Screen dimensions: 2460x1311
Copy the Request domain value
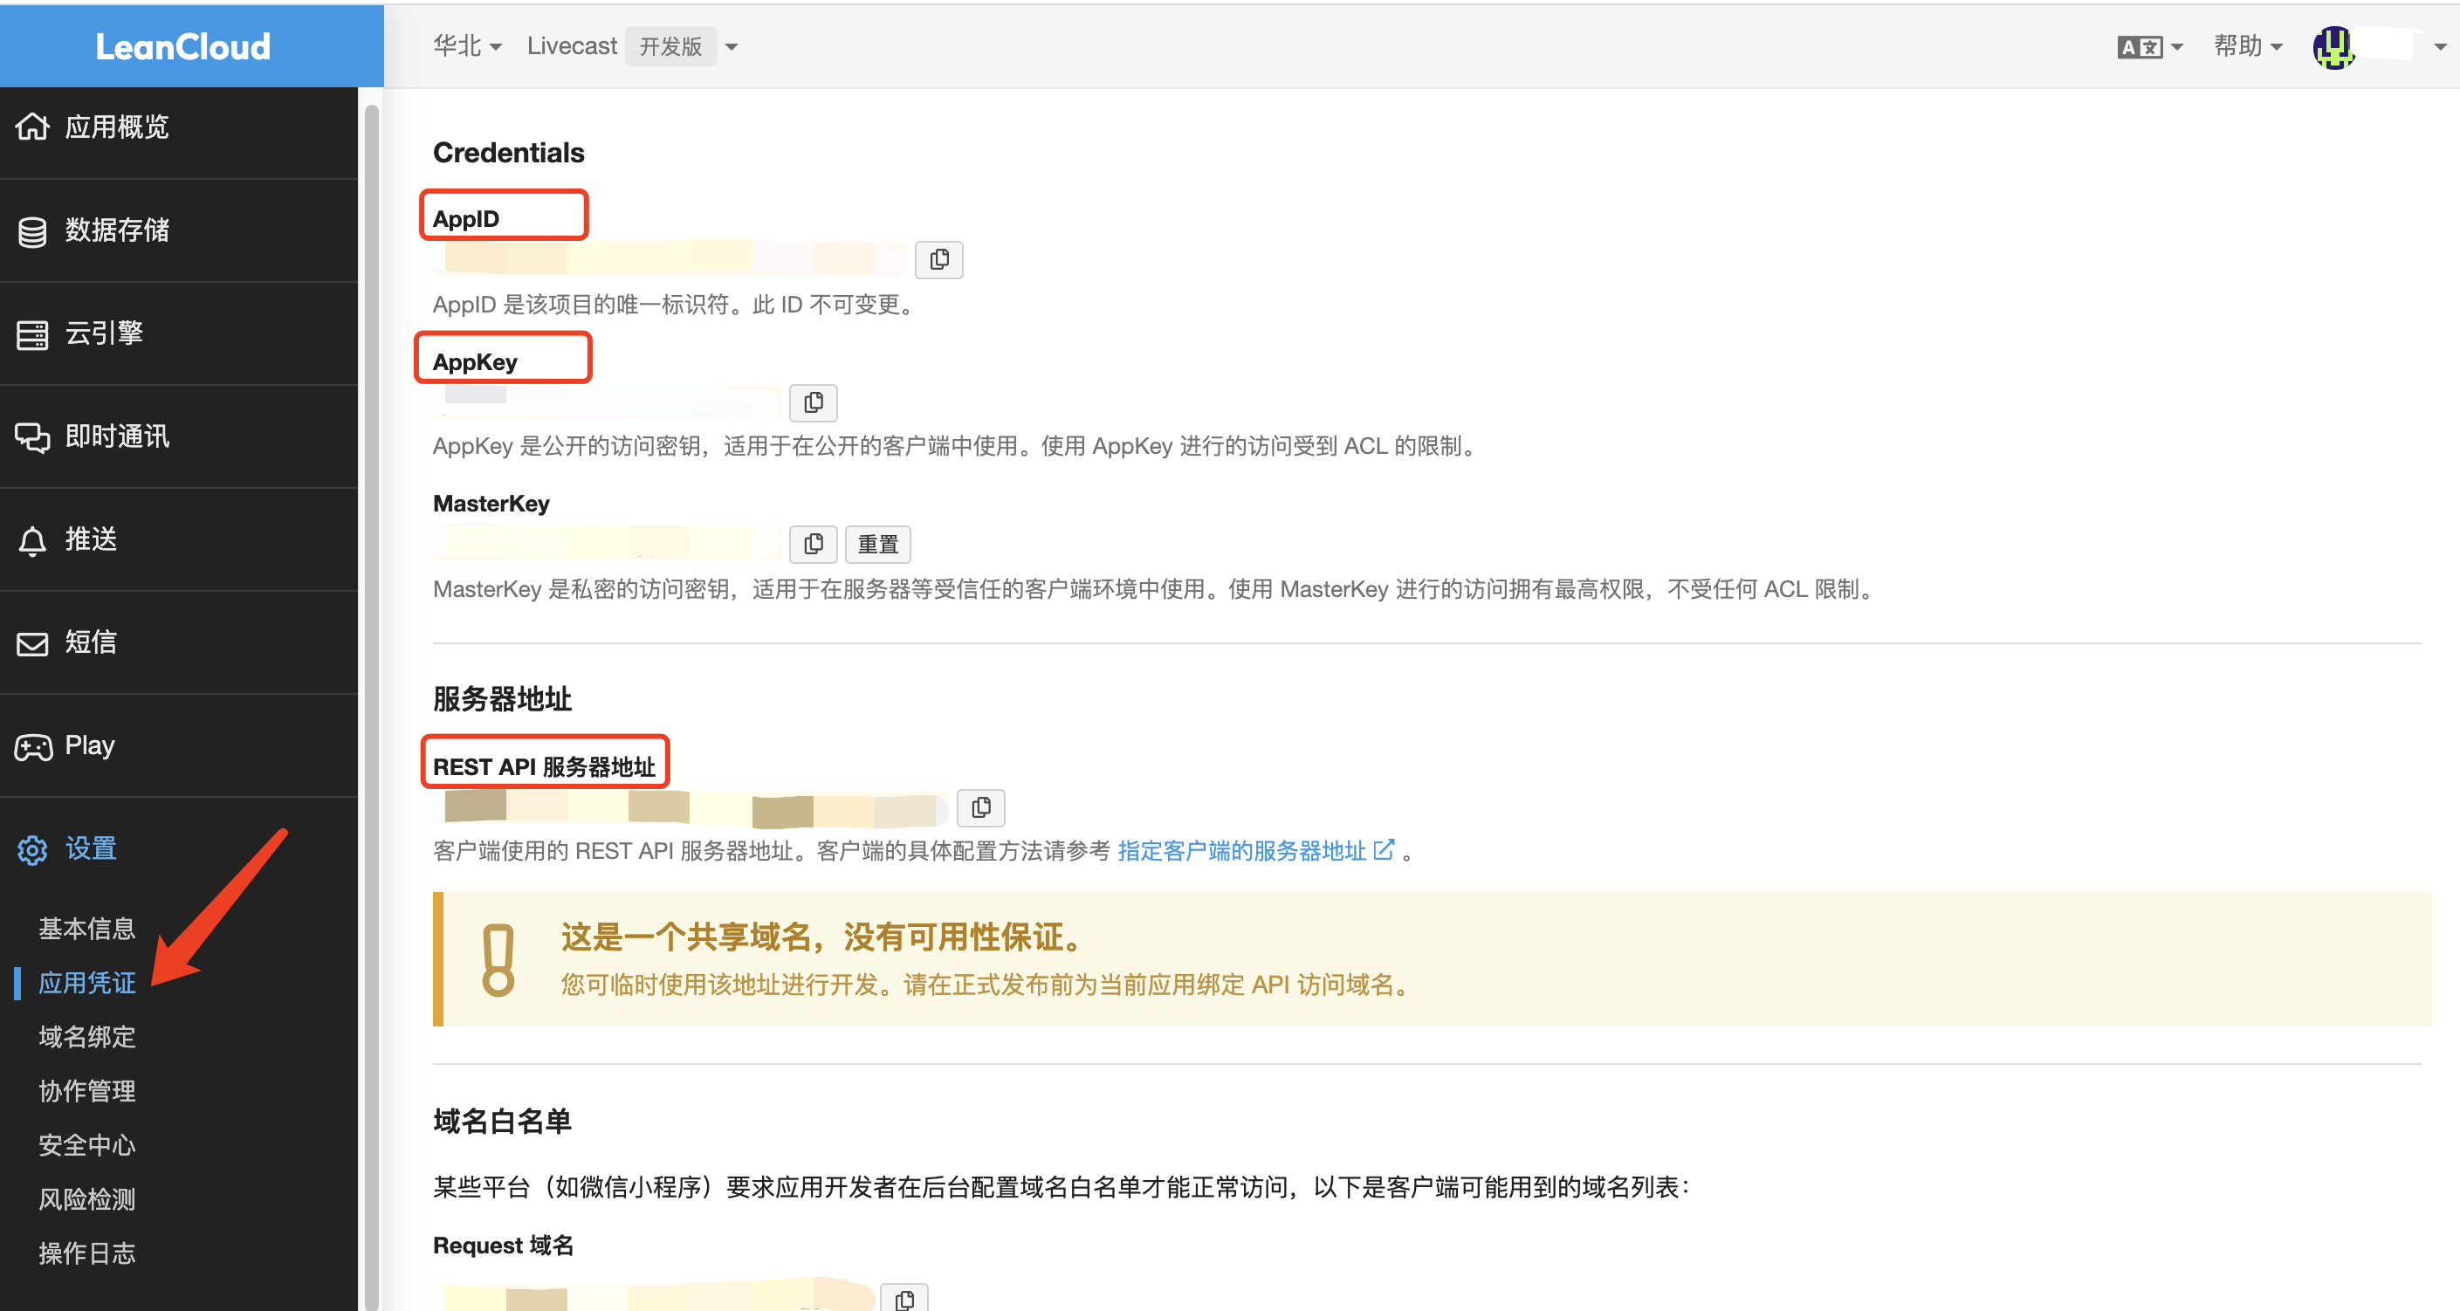point(904,1299)
